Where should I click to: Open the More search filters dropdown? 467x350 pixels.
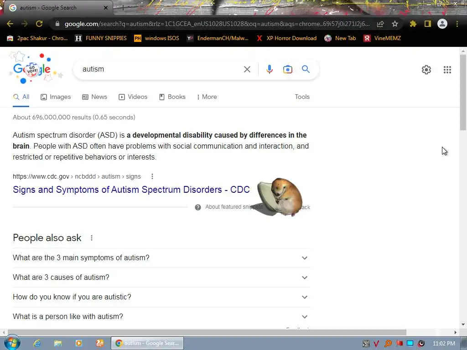[207, 97]
